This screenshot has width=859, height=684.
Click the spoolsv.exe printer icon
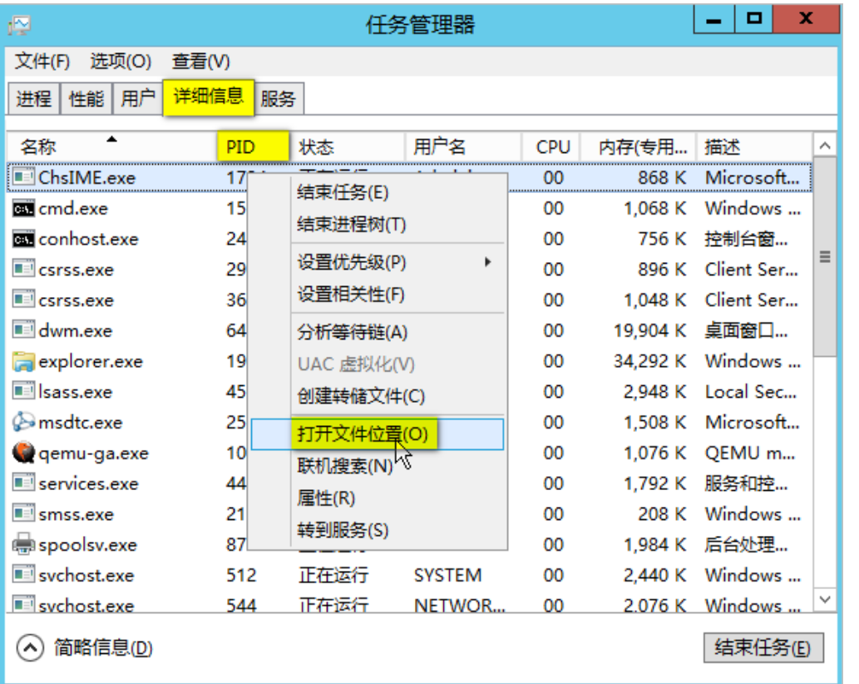(23, 545)
